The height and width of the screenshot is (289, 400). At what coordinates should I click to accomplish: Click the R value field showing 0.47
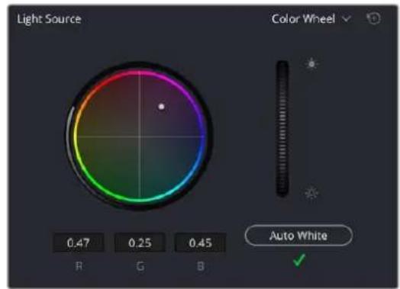pyautogui.click(x=79, y=242)
